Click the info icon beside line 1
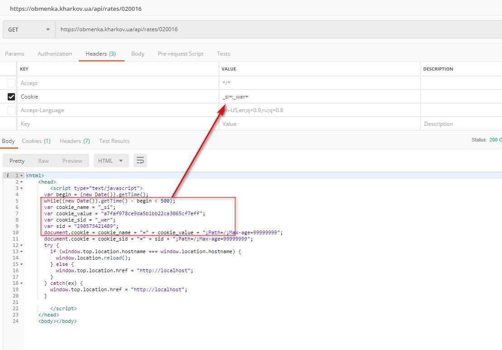 (8, 175)
